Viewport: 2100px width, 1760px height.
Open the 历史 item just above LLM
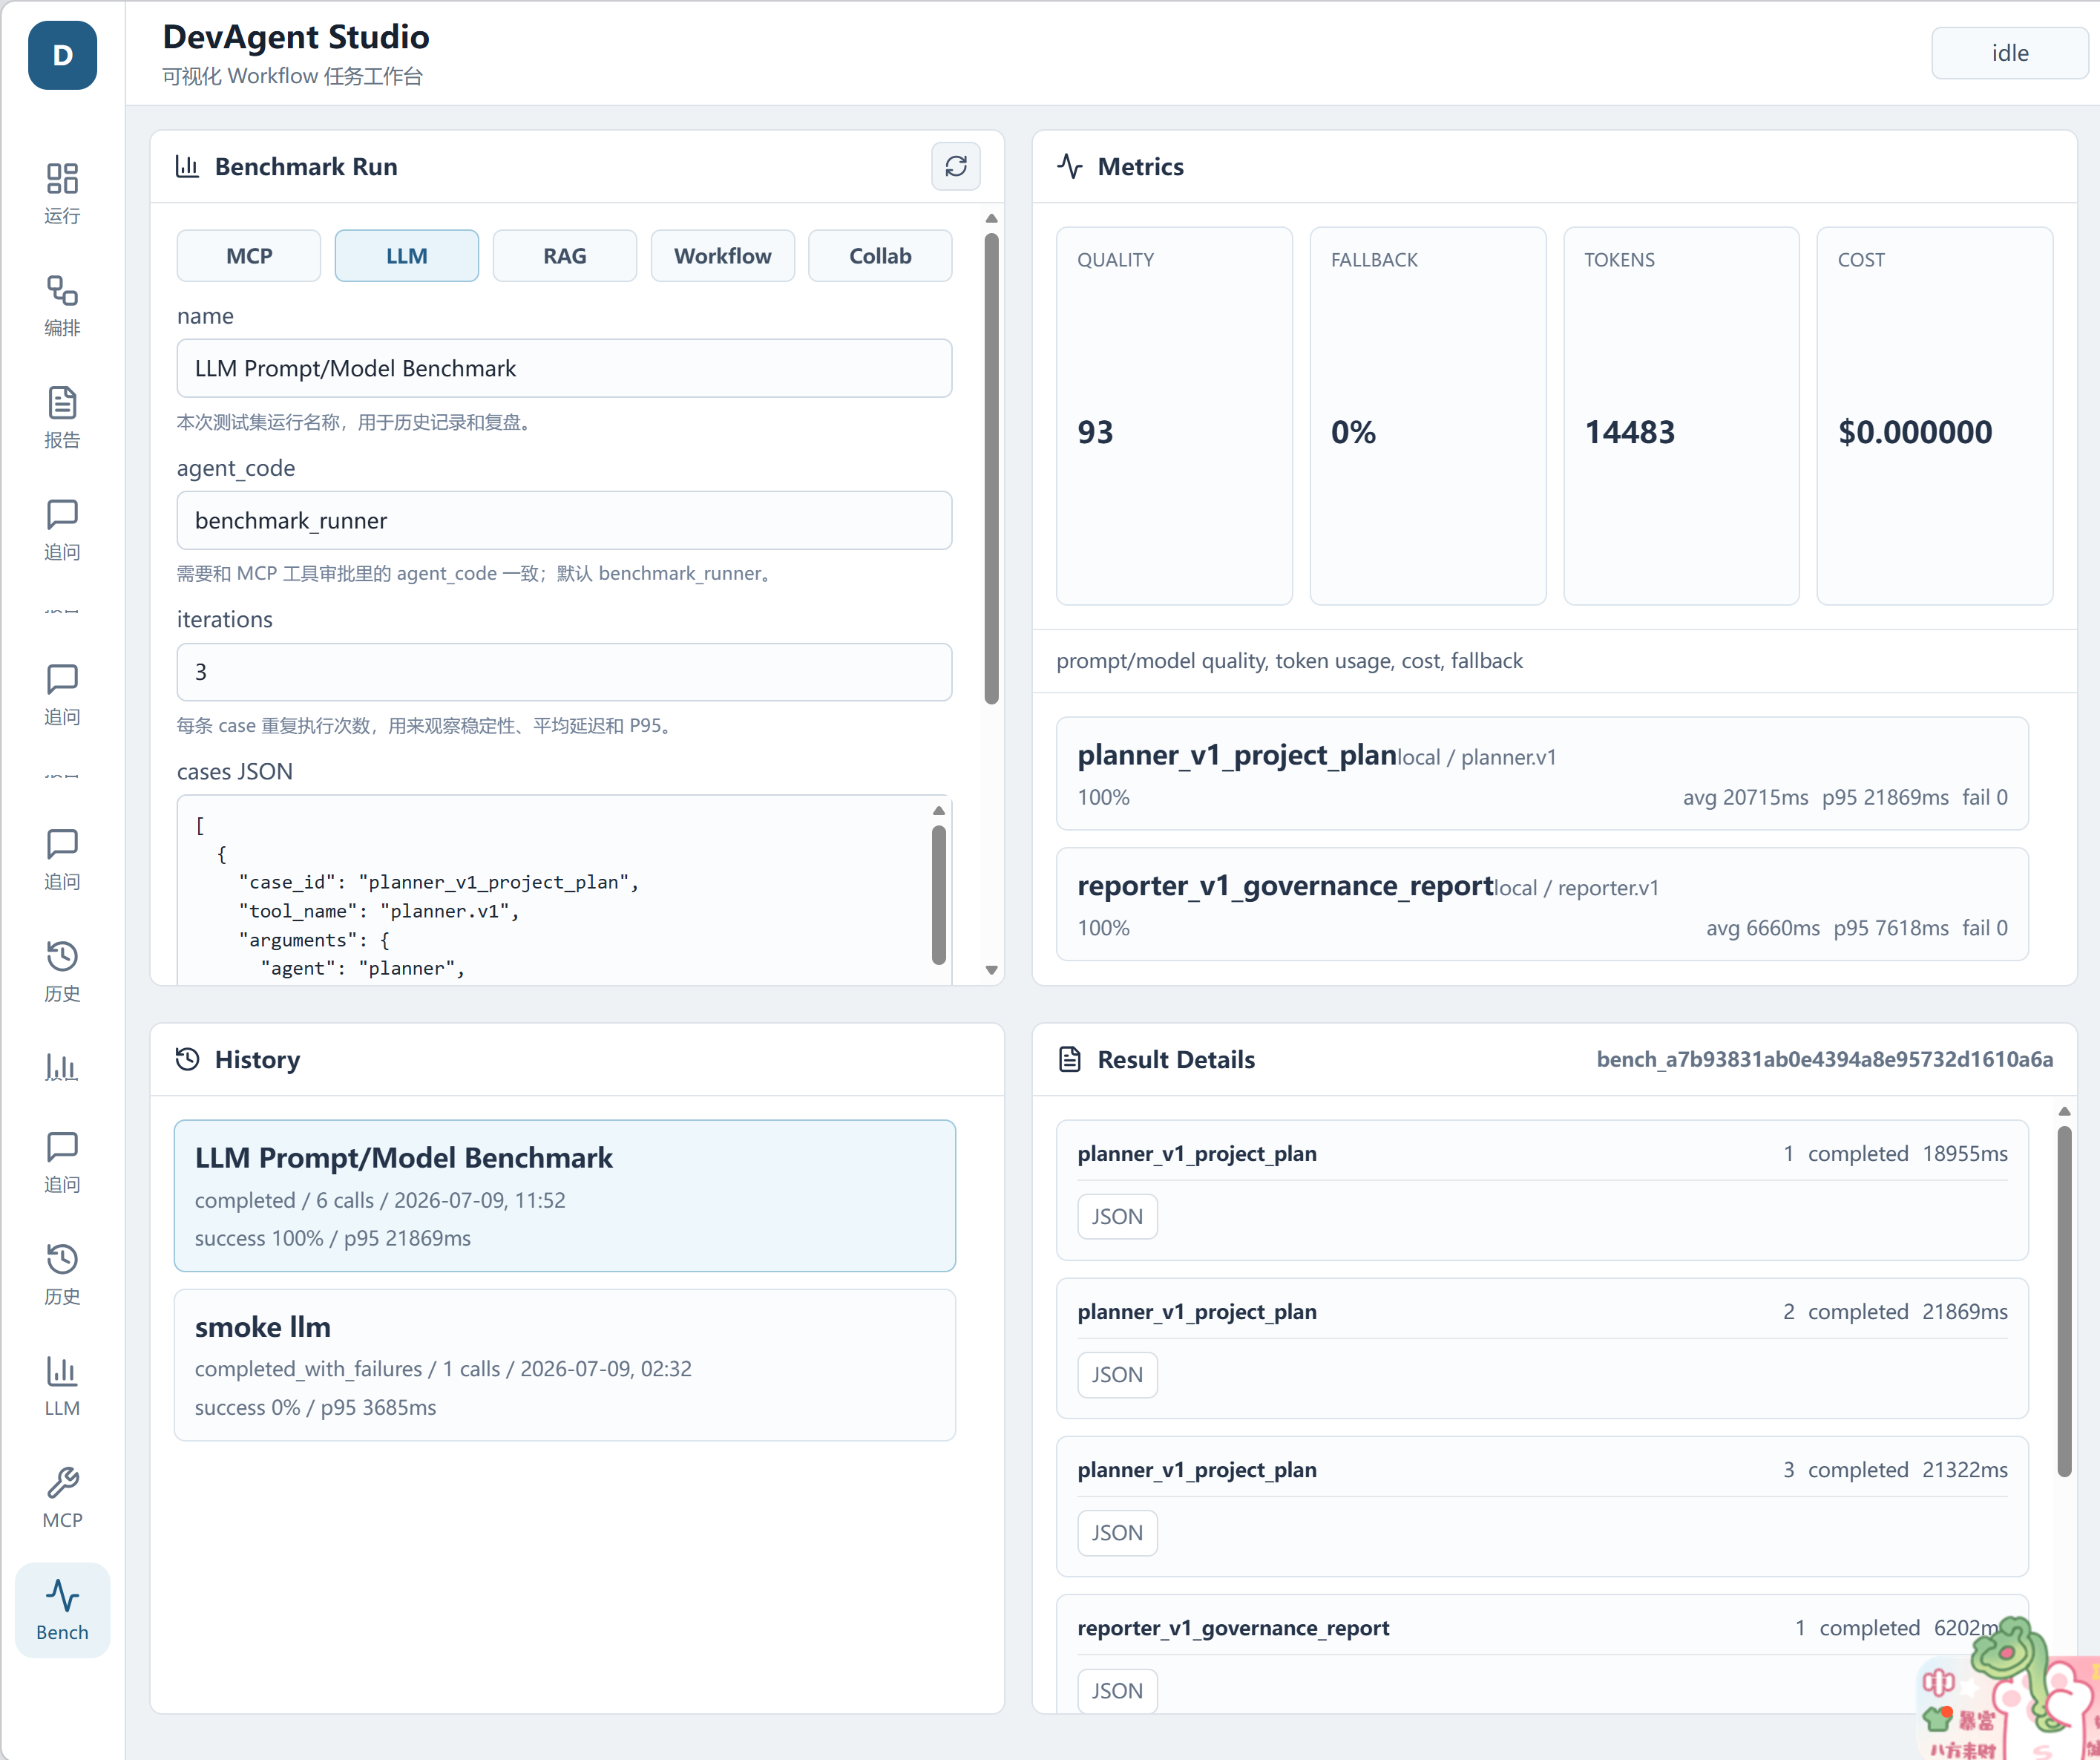click(62, 1274)
